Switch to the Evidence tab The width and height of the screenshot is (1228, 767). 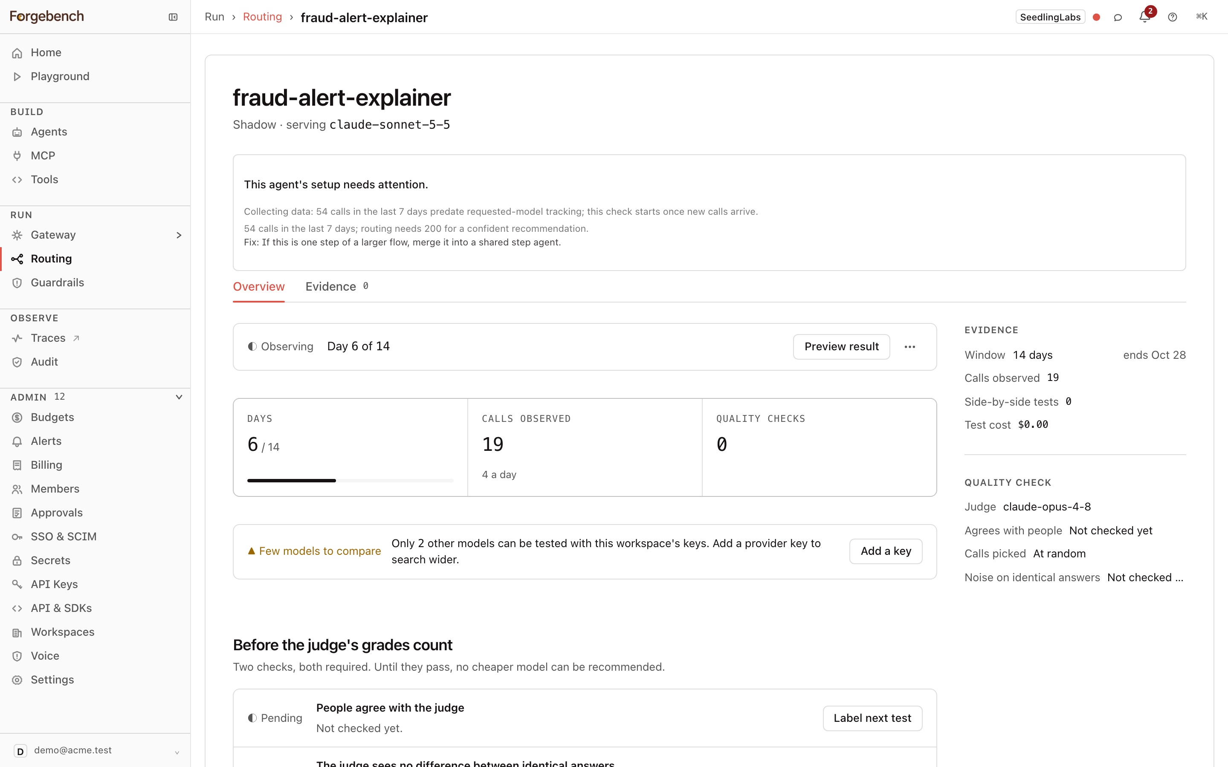(x=337, y=287)
